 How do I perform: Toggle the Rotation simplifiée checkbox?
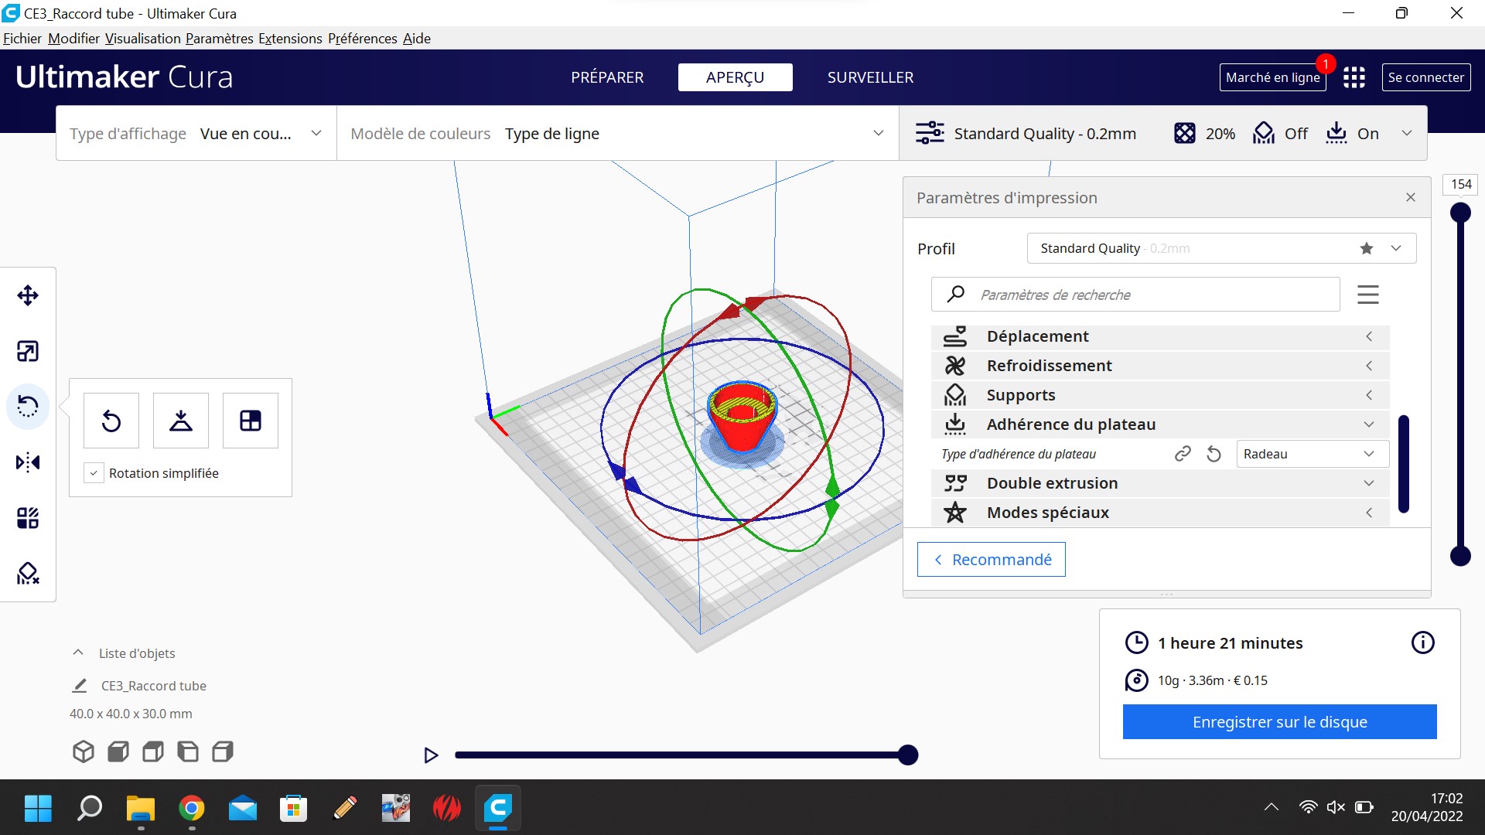[x=94, y=473]
